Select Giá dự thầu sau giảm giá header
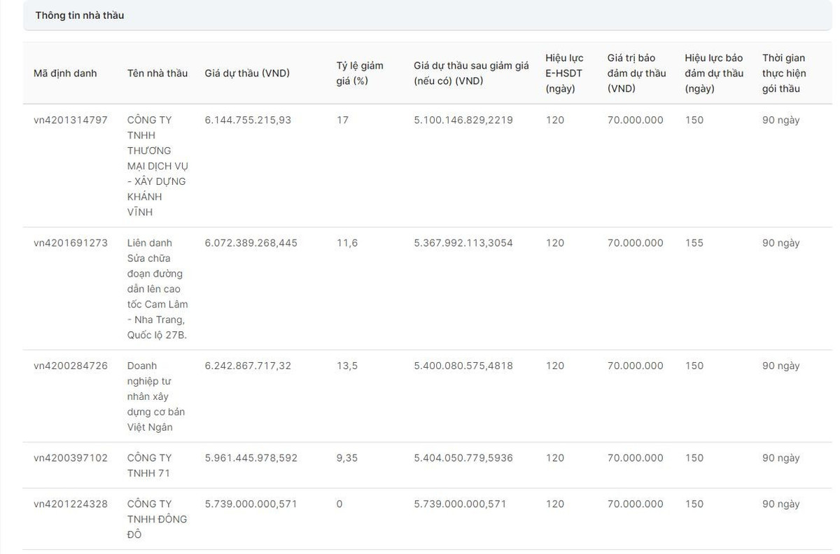The width and height of the screenshot is (840, 554). [471, 74]
